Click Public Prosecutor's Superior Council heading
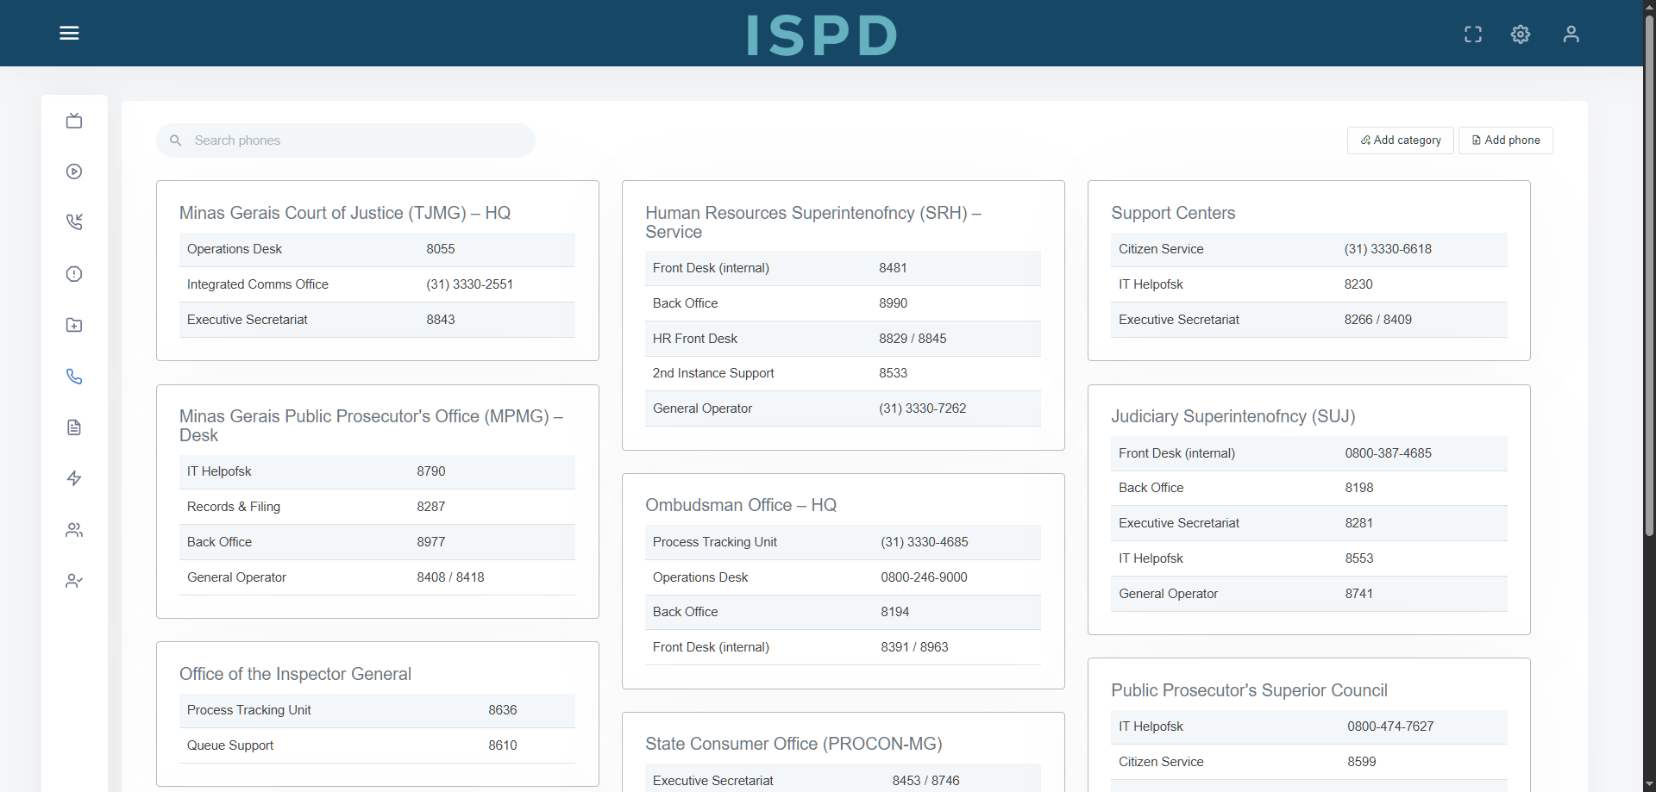 [x=1249, y=690]
